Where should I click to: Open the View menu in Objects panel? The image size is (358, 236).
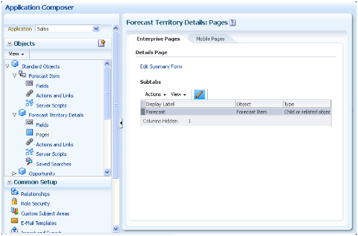point(16,54)
